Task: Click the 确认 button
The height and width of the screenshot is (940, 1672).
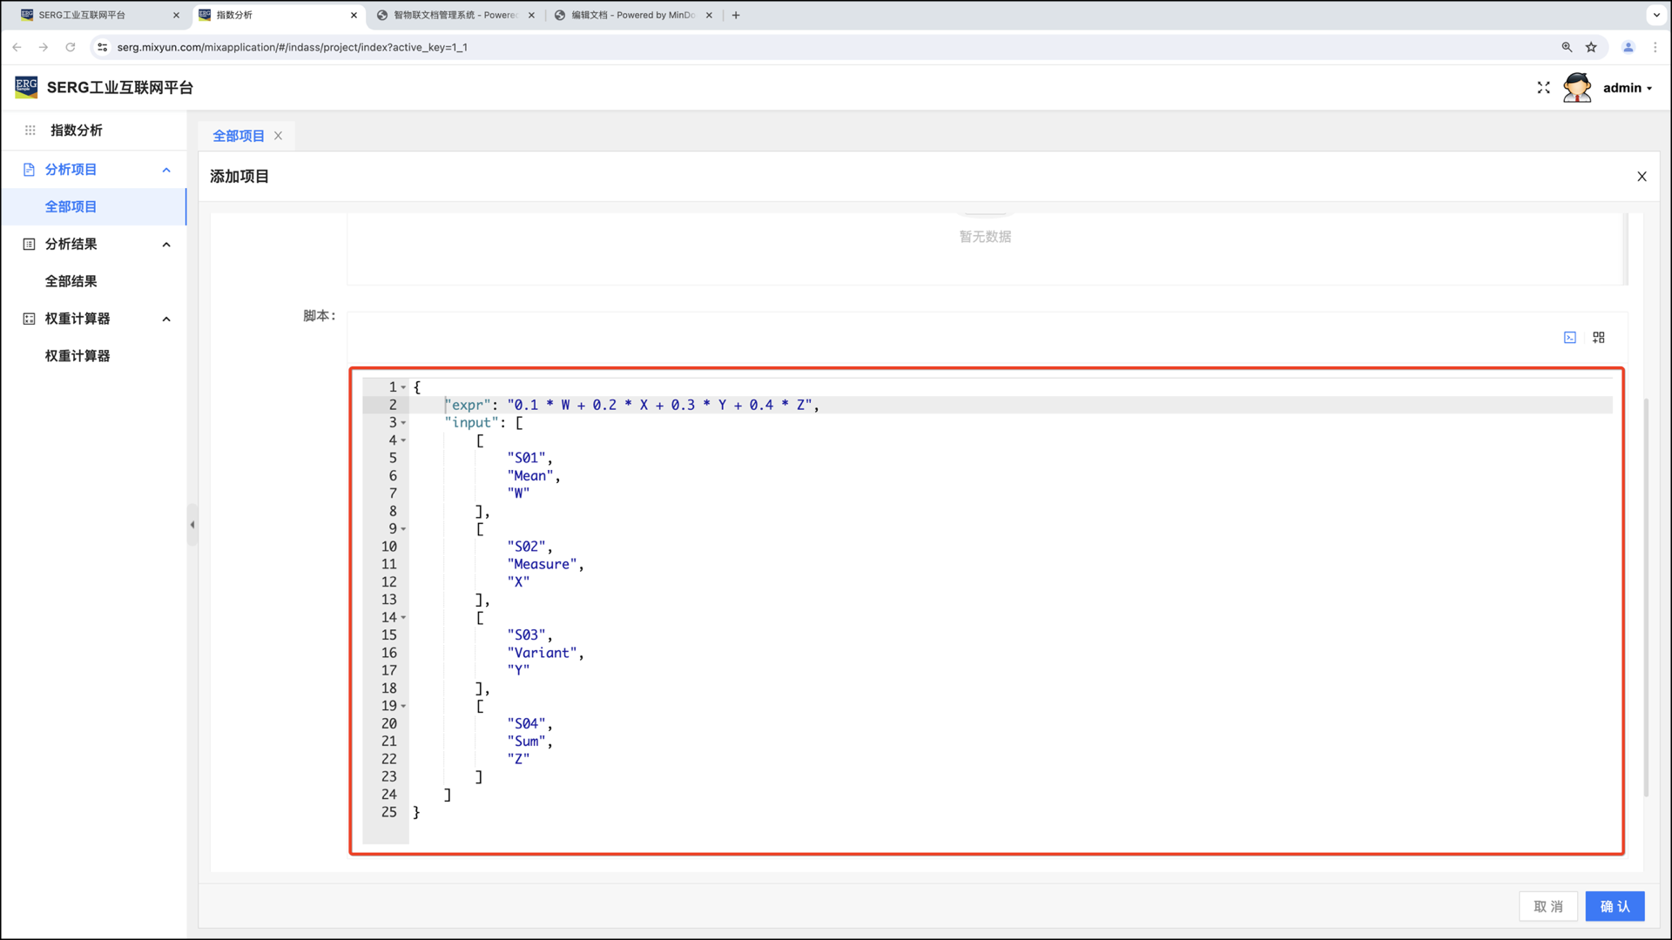Action: 1615,906
